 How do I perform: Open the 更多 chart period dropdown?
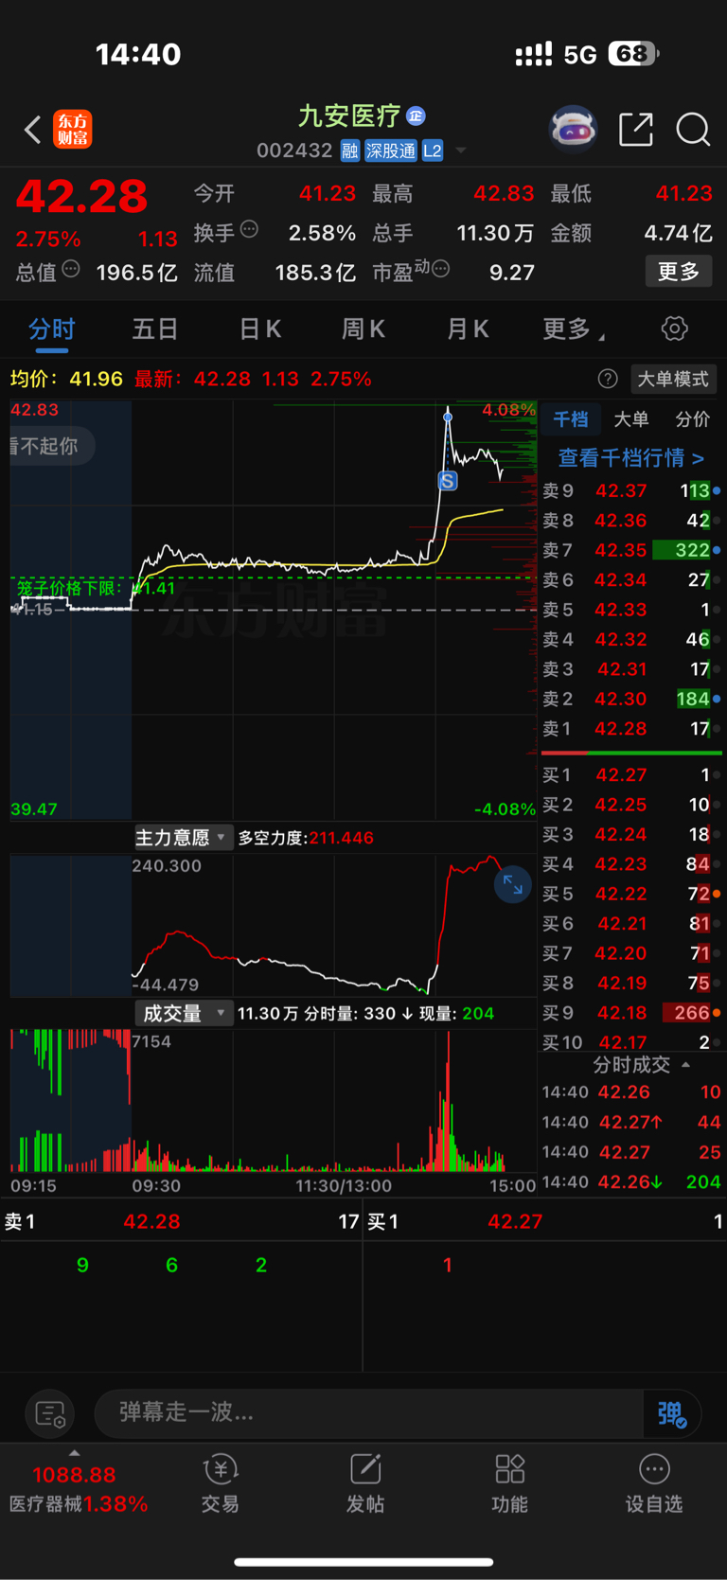tap(574, 328)
